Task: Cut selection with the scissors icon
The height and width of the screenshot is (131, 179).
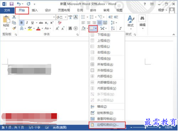Action: coord(14,17)
